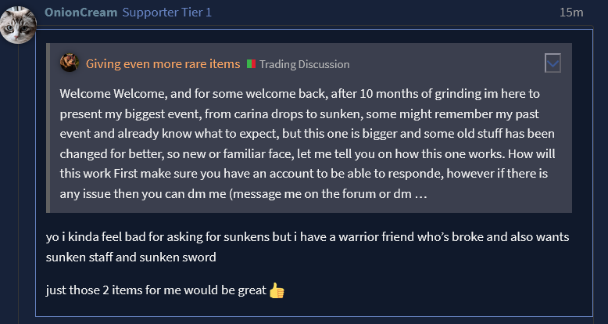Click the red-green Trading Discussion category badge
This screenshot has width=608, height=324.
[252, 64]
